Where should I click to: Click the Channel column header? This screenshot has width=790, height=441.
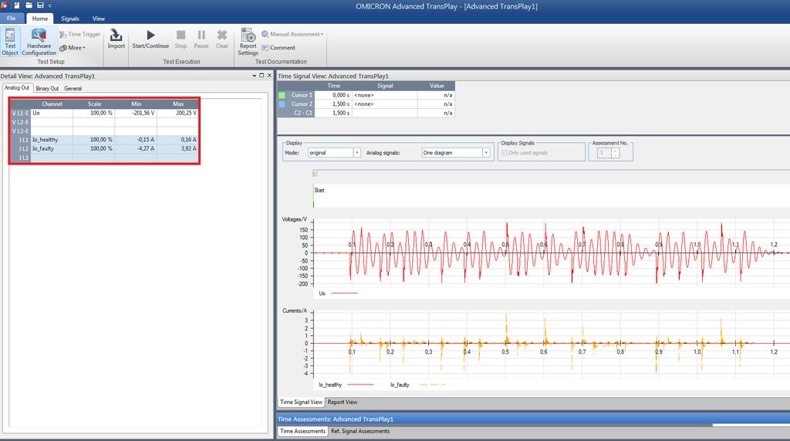(x=52, y=104)
